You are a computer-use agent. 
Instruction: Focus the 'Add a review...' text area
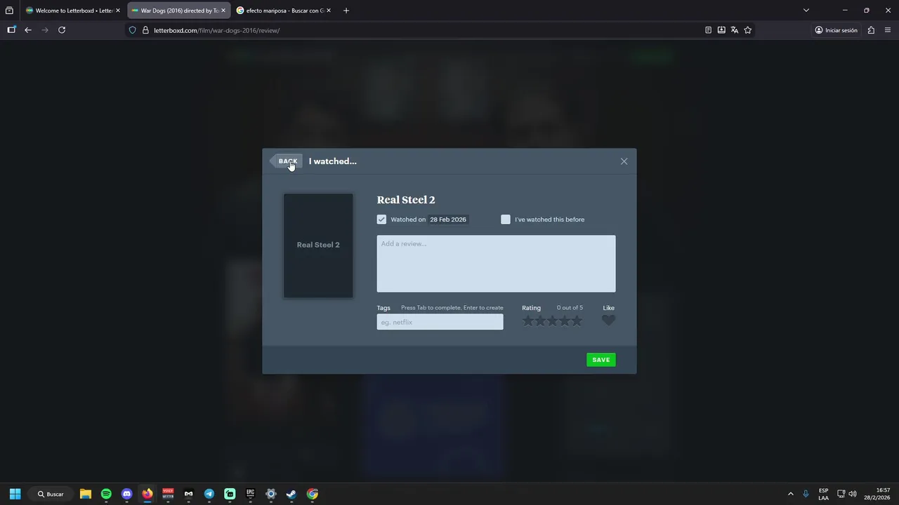[x=496, y=264]
